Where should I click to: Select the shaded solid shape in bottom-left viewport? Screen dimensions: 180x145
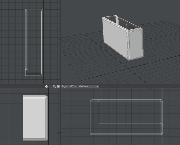(x=35, y=117)
